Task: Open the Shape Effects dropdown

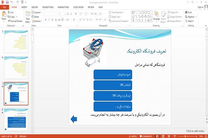Action: coord(175,21)
